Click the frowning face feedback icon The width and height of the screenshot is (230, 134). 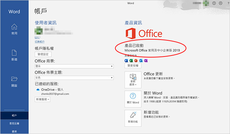click(x=221, y=3)
